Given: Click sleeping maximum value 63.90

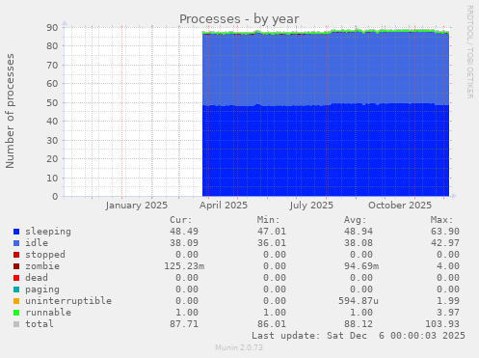Looking at the screenshot, I should [445, 232].
